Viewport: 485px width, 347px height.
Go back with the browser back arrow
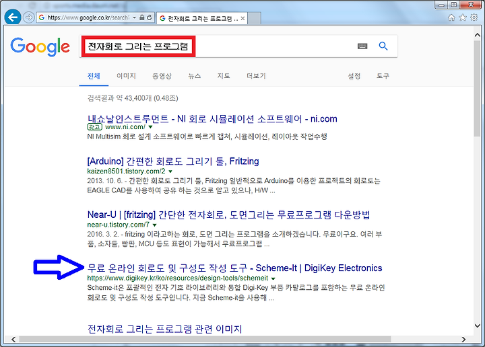pos(13,17)
